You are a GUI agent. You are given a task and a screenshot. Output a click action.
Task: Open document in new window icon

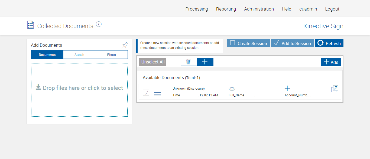click(x=335, y=89)
